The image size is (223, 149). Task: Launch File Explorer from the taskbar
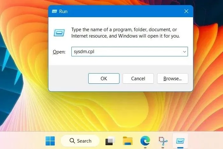127,141
